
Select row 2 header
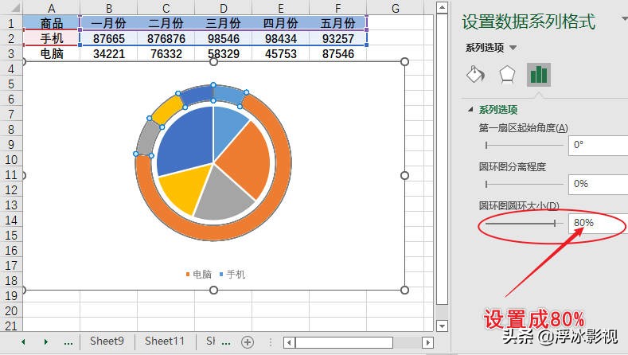click(x=11, y=38)
